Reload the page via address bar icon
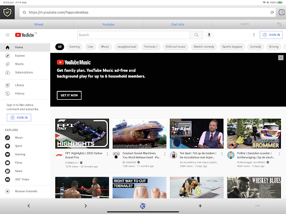The image size is (286, 214). [272, 12]
